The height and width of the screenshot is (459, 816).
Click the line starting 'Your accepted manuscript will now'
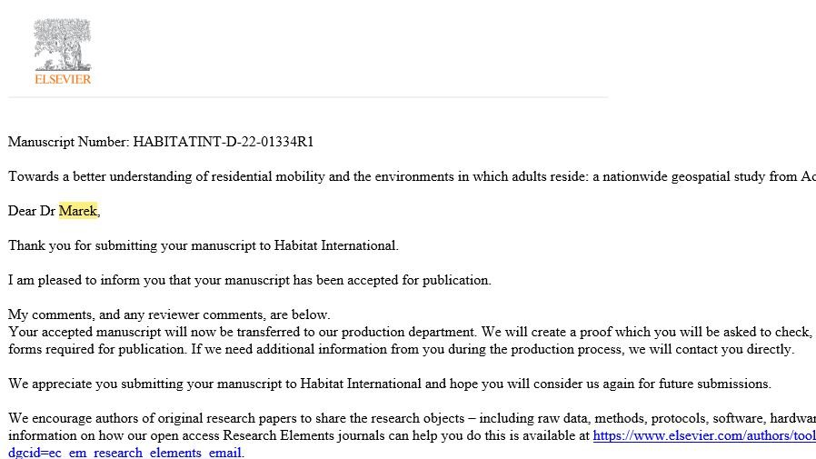coord(412,332)
